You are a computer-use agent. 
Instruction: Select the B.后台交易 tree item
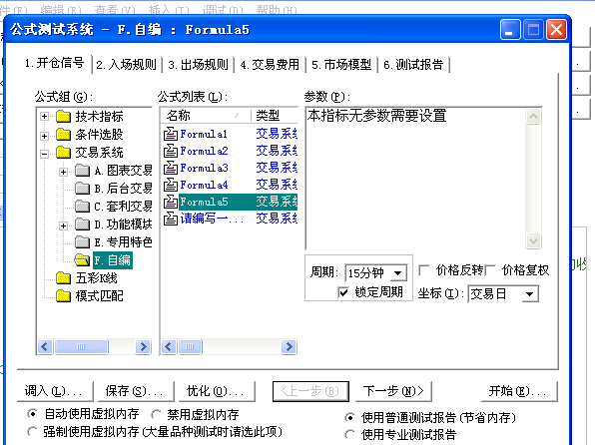coord(124,189)
